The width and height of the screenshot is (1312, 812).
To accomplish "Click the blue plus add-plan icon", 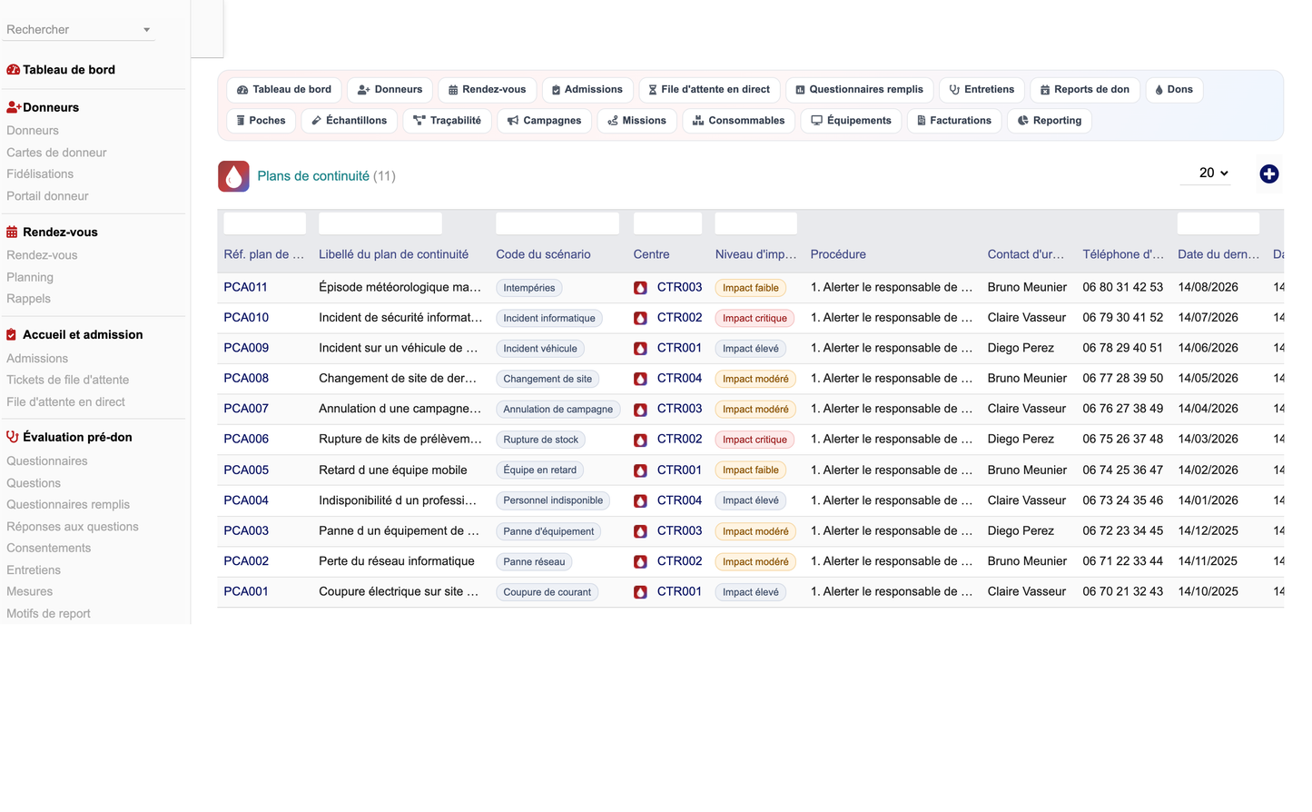I will (x=1268, y=173).
